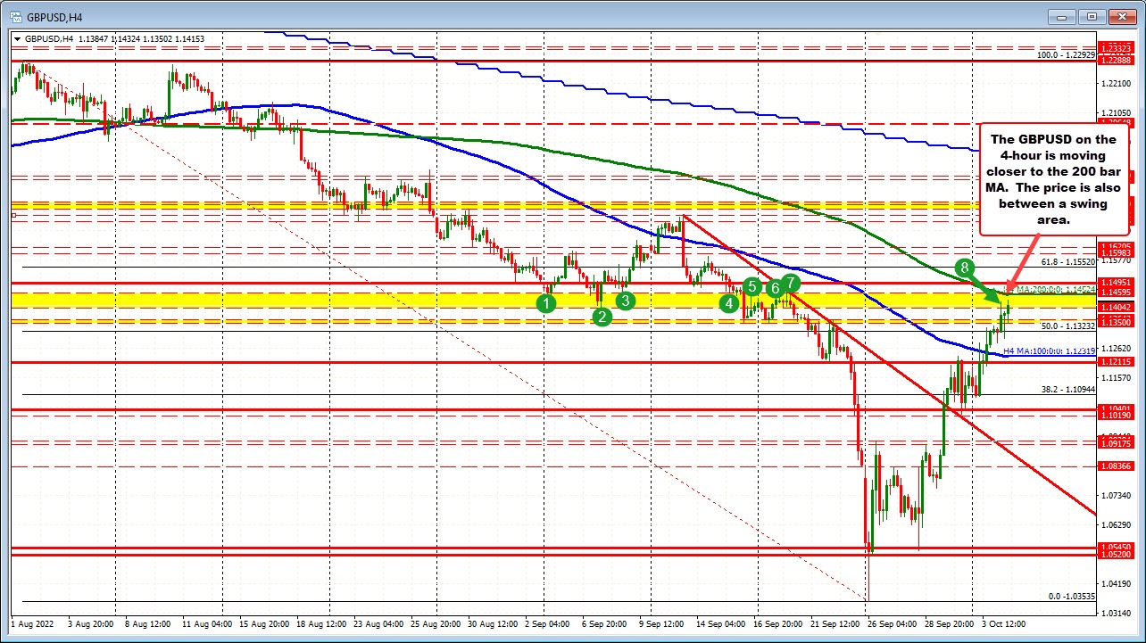Image resolution: width=1146 pixels, height=643 pixels.
Task: Click green marker 4 near the trendline
Action: (729, 303)
